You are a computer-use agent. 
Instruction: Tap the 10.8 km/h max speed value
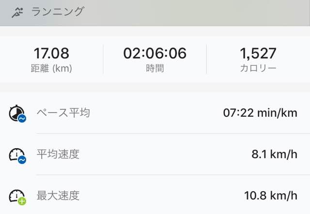coord(271,196)
